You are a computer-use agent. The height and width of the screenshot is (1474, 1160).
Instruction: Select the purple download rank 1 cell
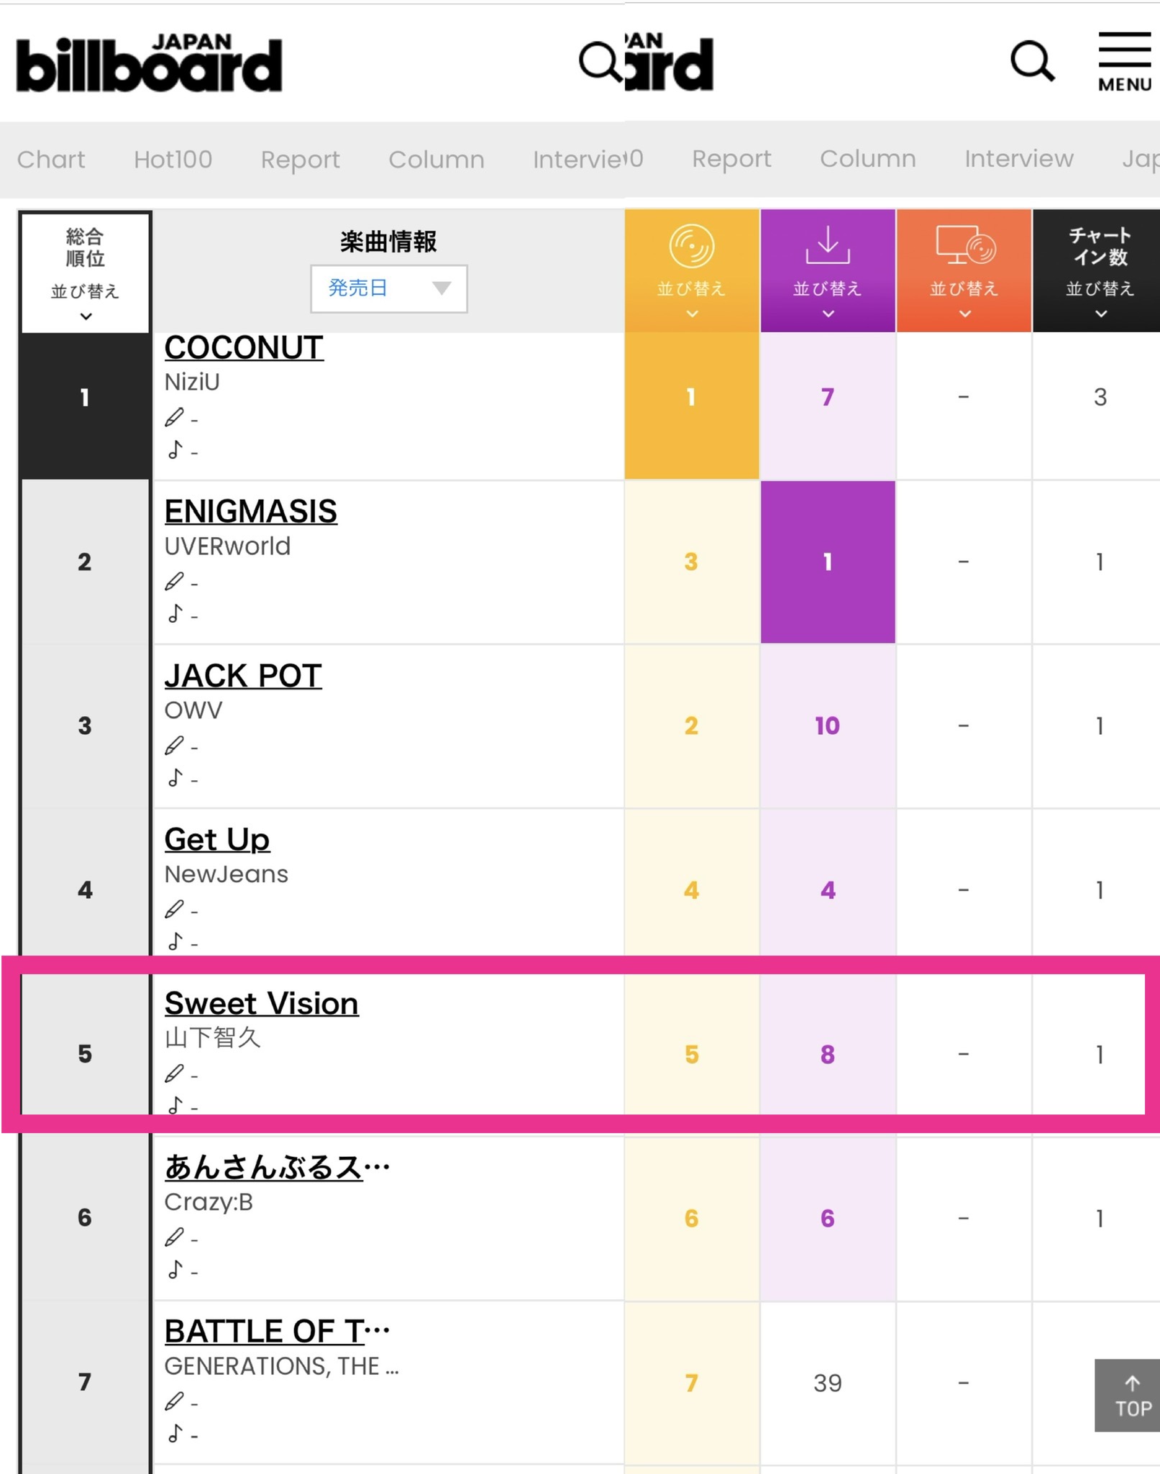tap(828, 562)
